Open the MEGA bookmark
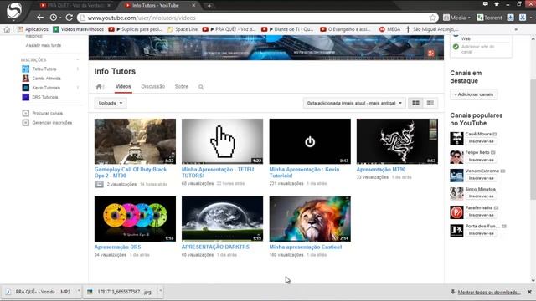The image size is (536, 301). [x=389, y=29]
